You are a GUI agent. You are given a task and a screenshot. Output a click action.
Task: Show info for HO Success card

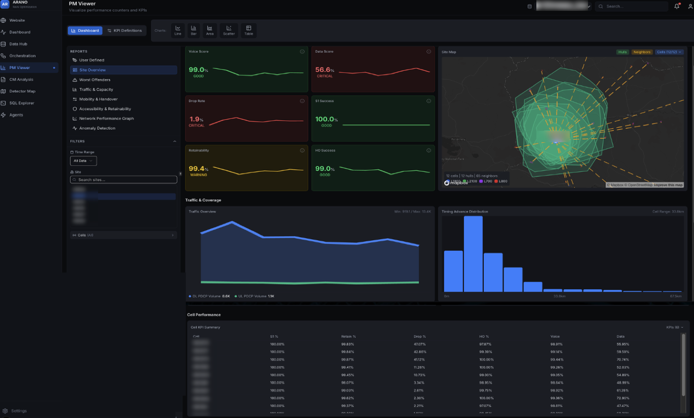[x=429, y=150]
